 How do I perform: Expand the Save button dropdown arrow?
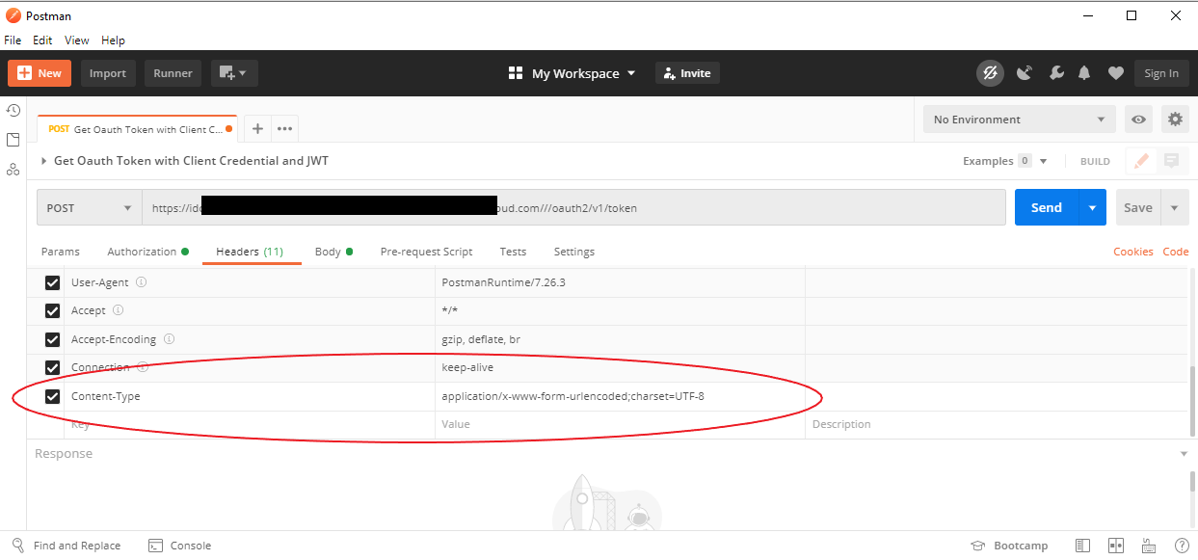pyautogui.click(x=1174, y=207)
